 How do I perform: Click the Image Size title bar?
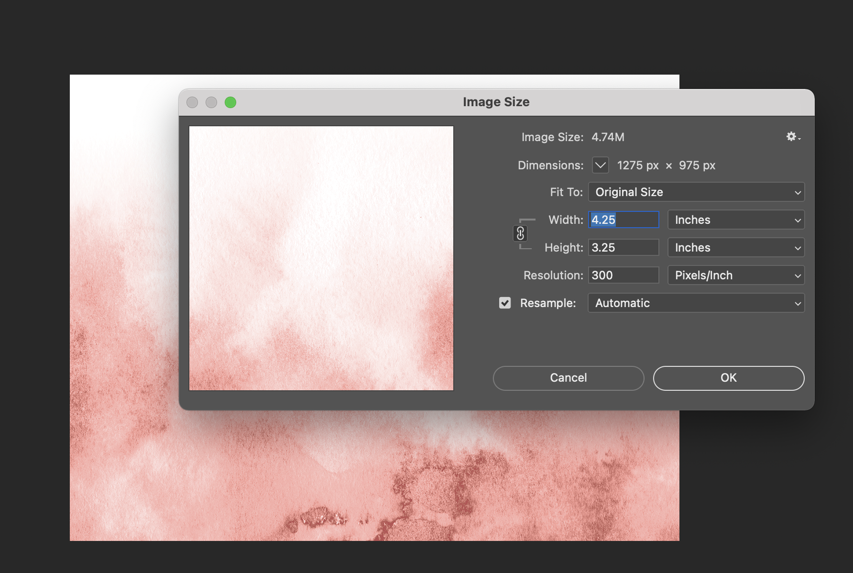click(x=496, y=101)
